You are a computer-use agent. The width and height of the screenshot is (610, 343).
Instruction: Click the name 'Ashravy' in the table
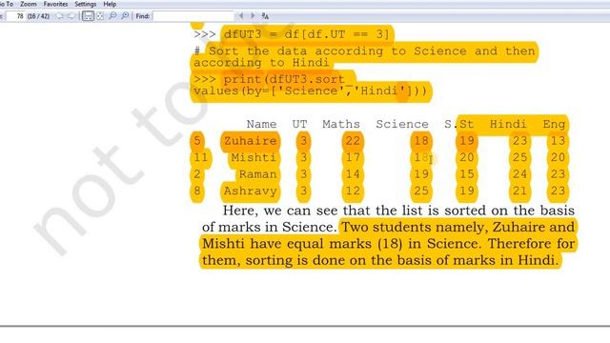(x=250, y=191)
